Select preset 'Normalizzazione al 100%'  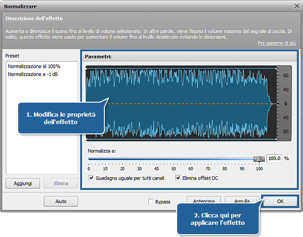click(x=34, y=66)
